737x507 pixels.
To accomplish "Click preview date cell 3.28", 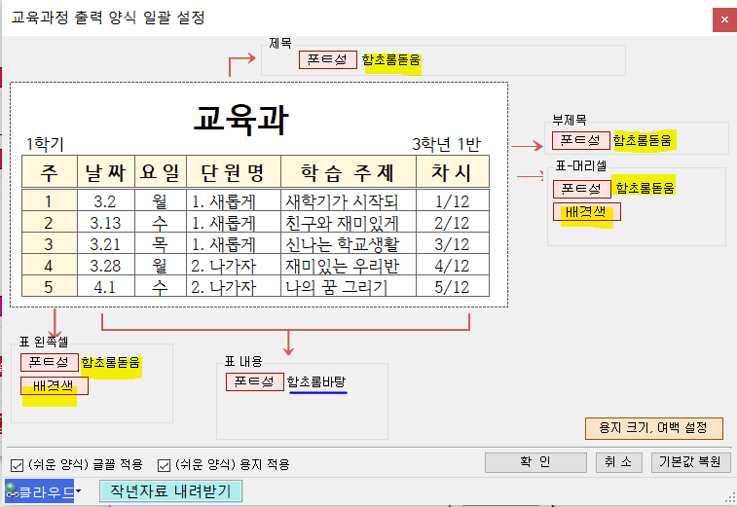I will [x=105, y=266].
